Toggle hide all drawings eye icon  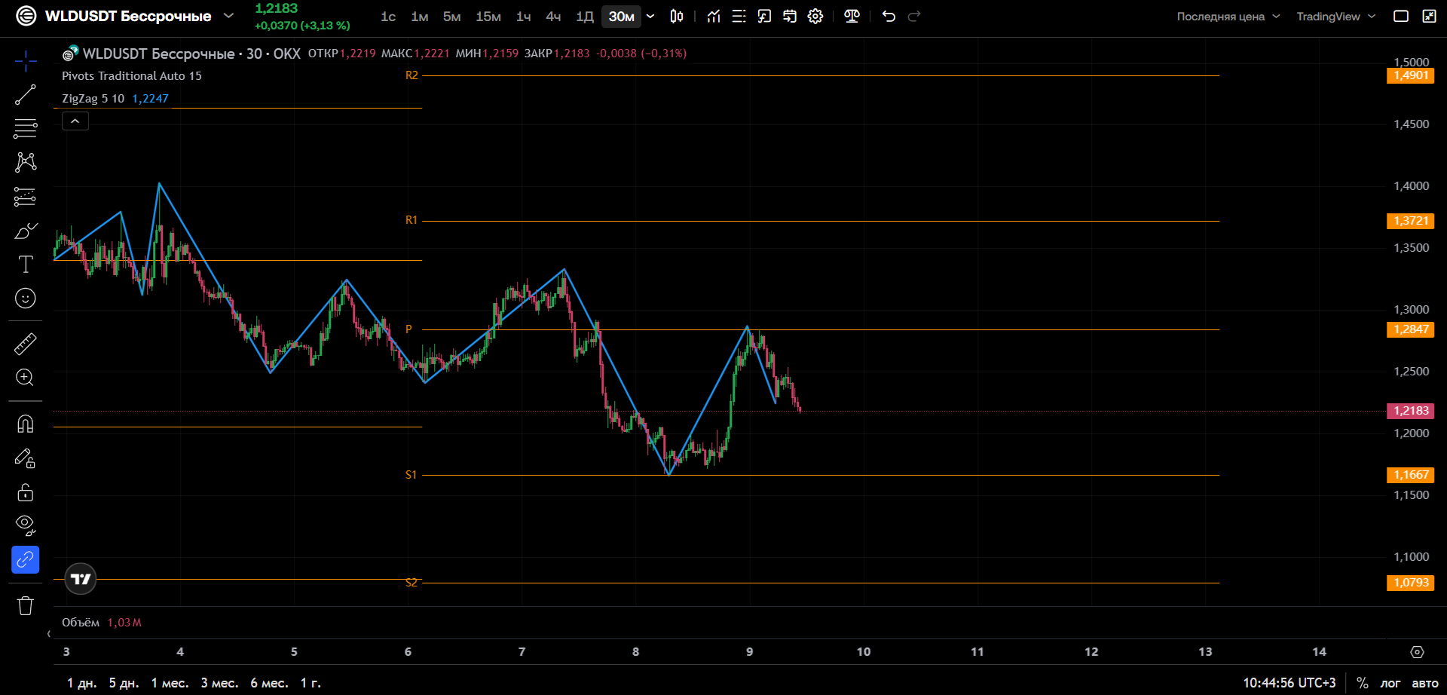(25, 525)
